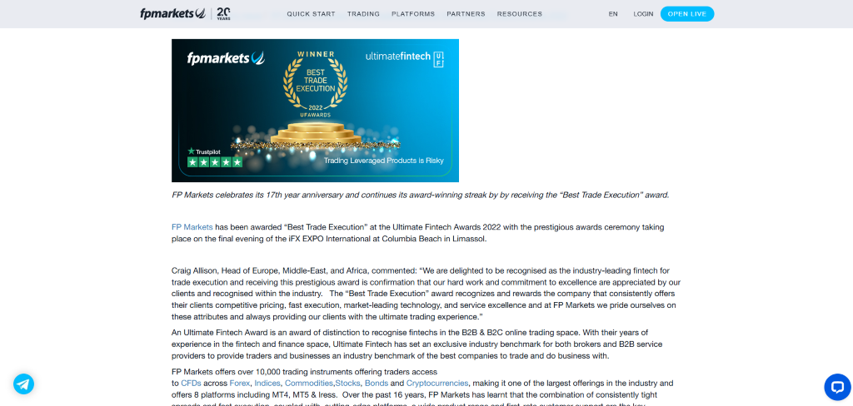Click the Open Live account button
The image size is (853, 406).
click(687, 14)
